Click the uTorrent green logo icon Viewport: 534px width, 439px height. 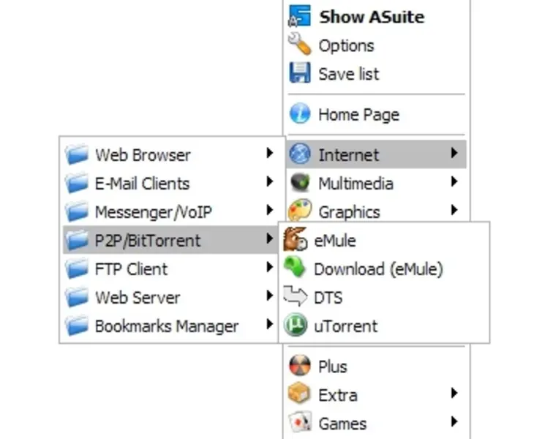pos(296,326)
